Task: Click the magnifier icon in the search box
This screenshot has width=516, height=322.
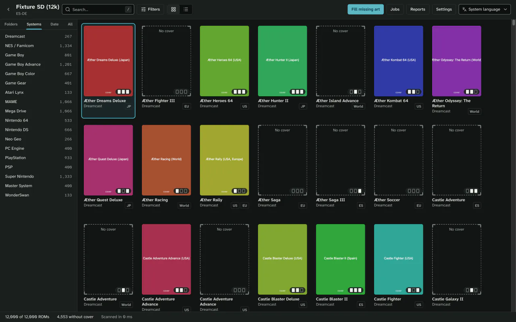Action: (68, 9)
